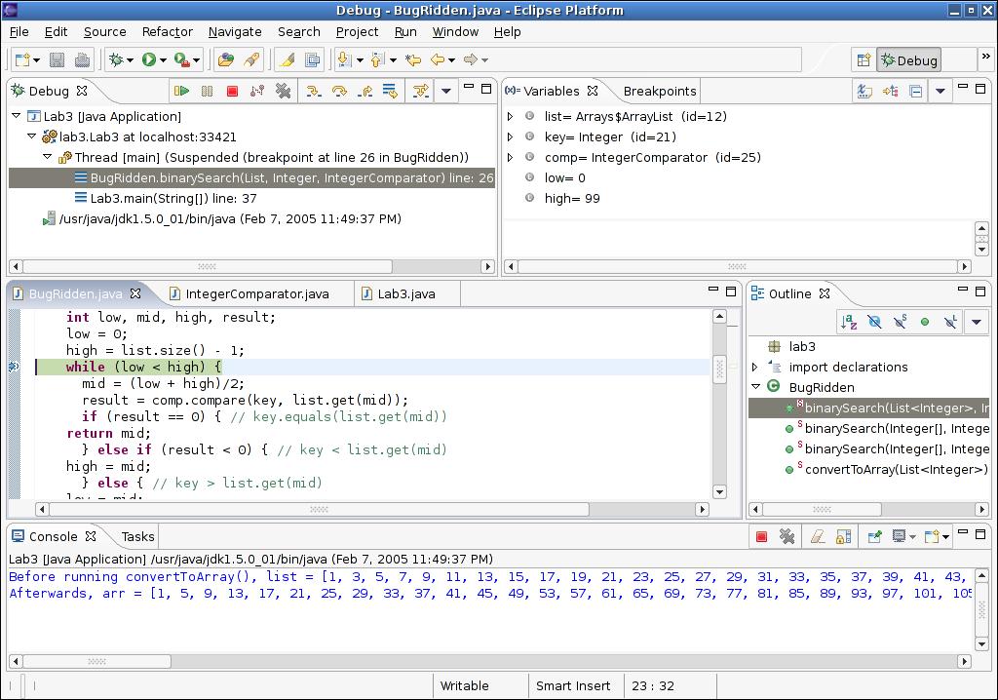Image resolution: width=998 pixels, height=700 pixels.
Task: Open the Refactor menu
Action: (168, 32)
